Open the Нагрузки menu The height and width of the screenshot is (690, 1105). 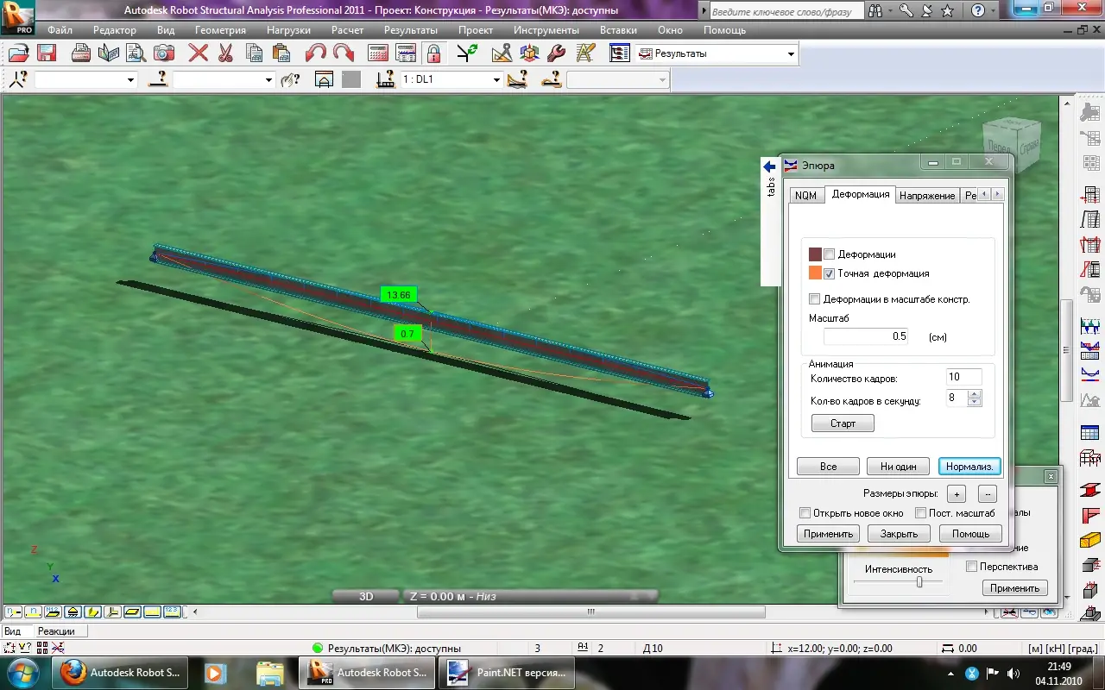[x=288, y=29]
